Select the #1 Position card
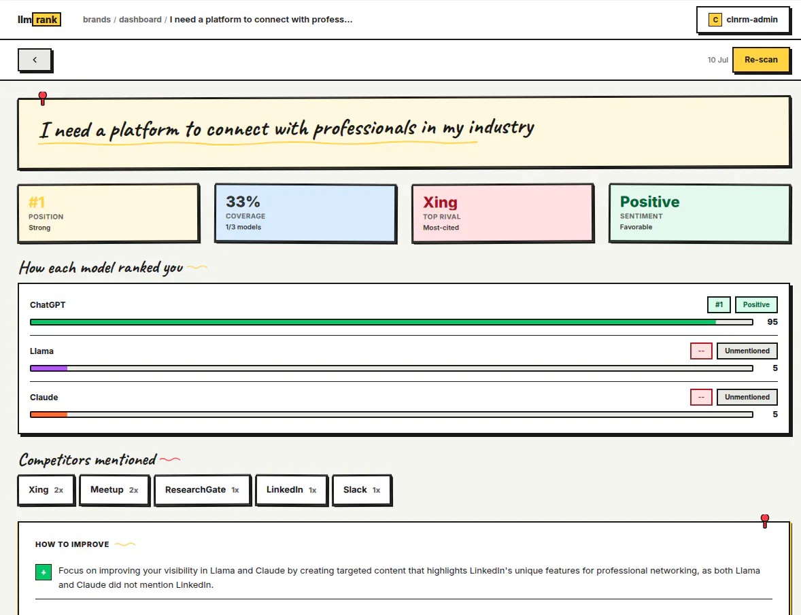Screen dimensions: 801x615 pyautogui.click(x=108, y=213)
